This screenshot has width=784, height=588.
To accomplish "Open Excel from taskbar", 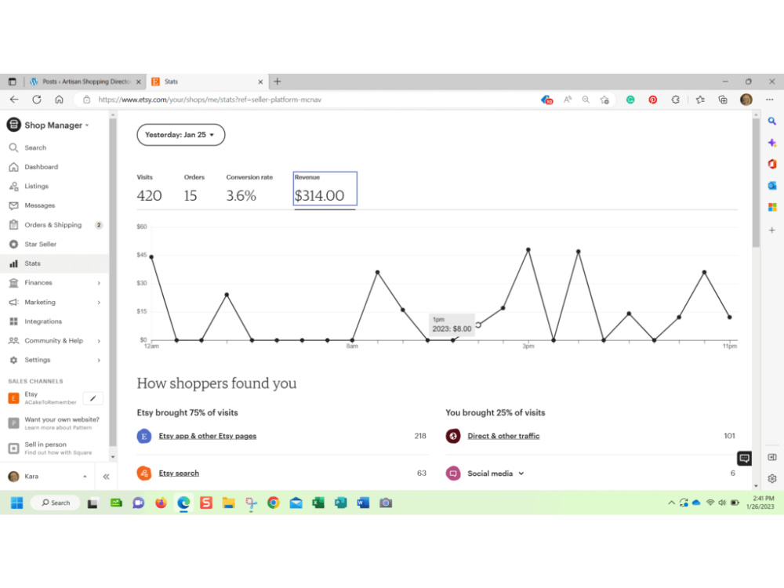I will click(318, 503).
